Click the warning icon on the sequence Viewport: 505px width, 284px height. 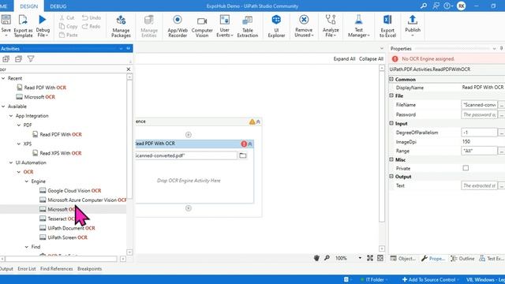click(x=252, y=121)
